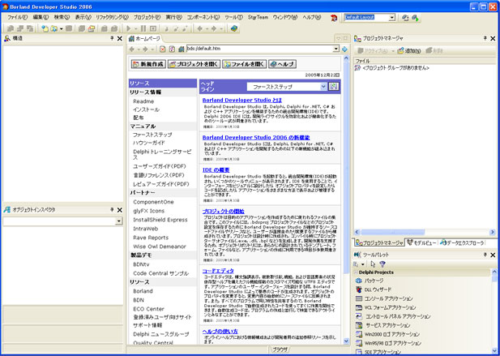The image size is (500, 356).
Task: Select DLL ウィザード in the Tool Palette
Action: pyautogui.click(x=374, y=290)
